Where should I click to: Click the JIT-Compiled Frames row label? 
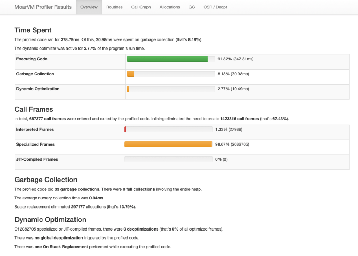coord(37,159)
